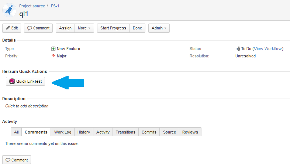
Task: Open the Admin dropdown menu
Action: coord(159,28)
